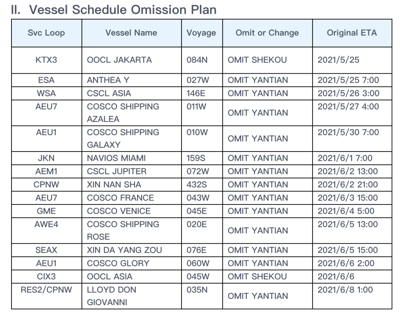Select the GME service loop cell

coord(46,211)
